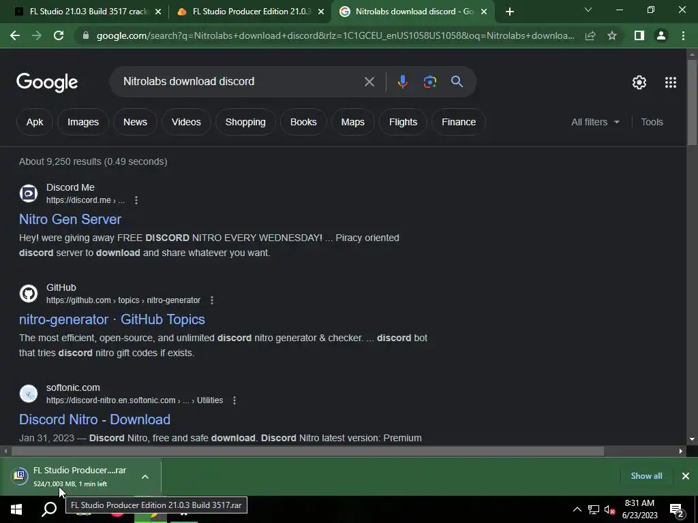This screenshot has height=523, width=698.
Task: Close the FL Studio Producer Edition tab
Action: tap(321, 12)
